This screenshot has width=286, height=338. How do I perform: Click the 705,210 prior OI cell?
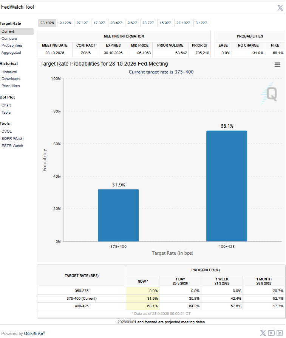199,53
